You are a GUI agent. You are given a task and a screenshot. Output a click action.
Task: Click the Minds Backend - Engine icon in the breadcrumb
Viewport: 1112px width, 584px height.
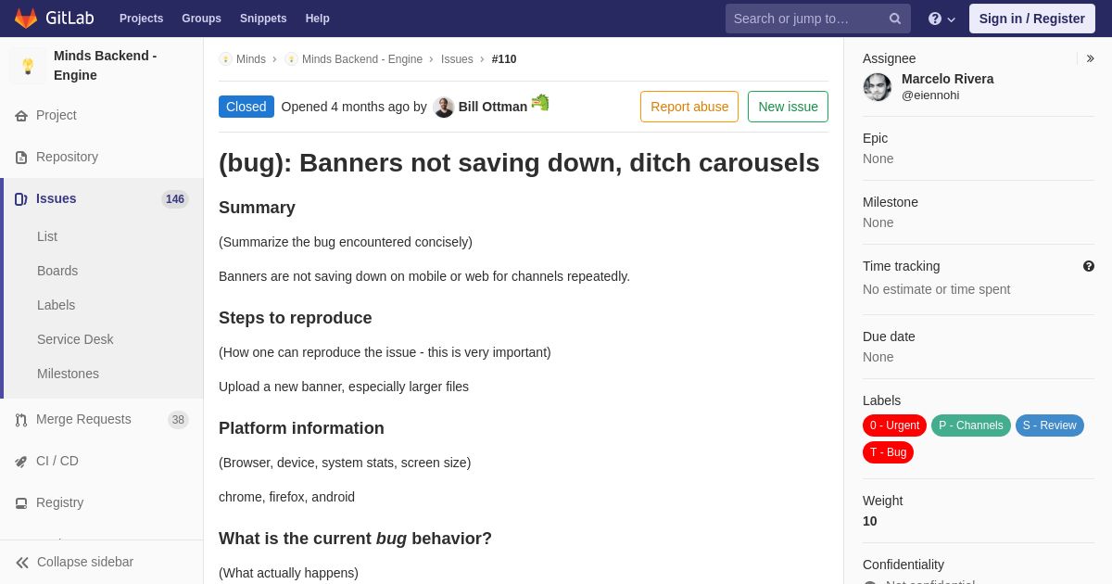tap(291, 59)
